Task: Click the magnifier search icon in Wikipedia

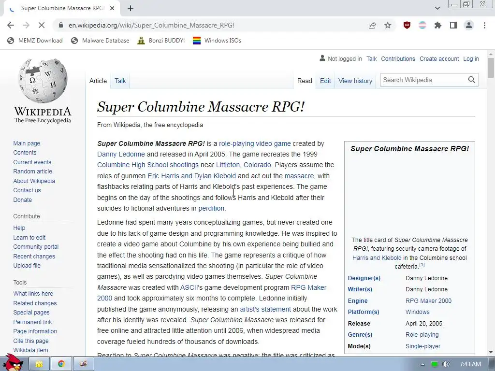Action: coord(472,80)
